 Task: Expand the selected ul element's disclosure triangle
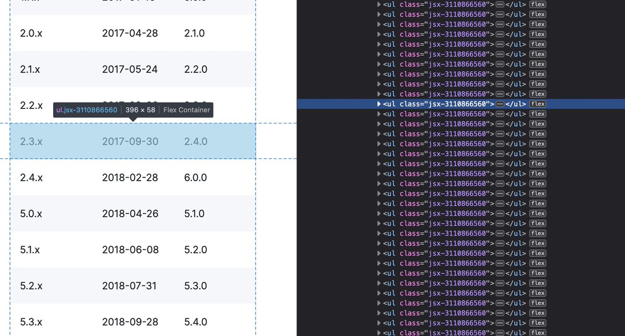tap(379, 104)
